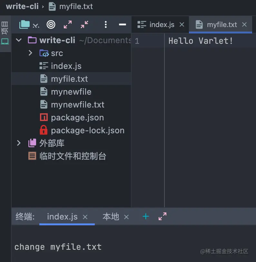Click line 1 text in the editor
The image size is (256, 262).
pyautogui.click(x=201, y=41)
